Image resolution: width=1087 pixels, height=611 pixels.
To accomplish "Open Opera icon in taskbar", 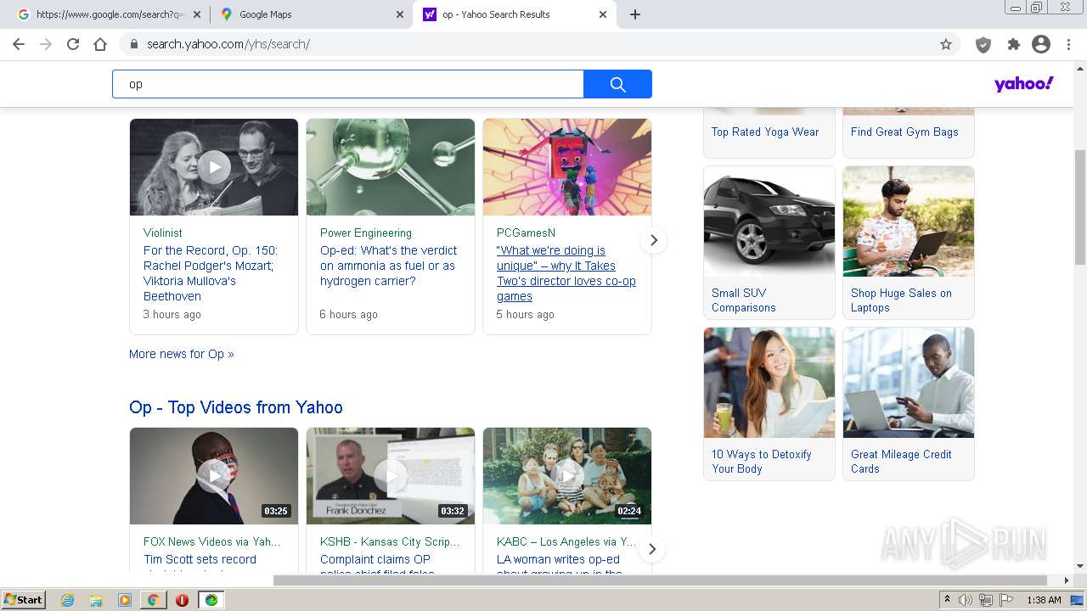I will (x=182, y=600).
